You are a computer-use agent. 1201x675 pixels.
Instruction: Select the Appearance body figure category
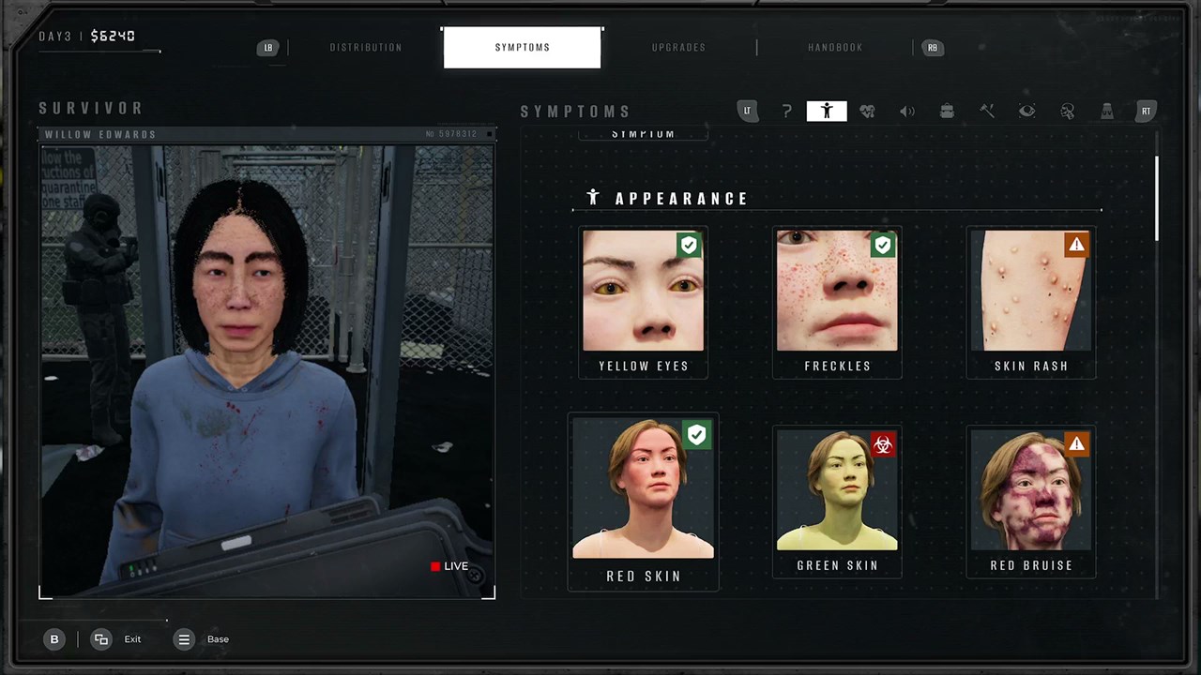tap(827, 112)
